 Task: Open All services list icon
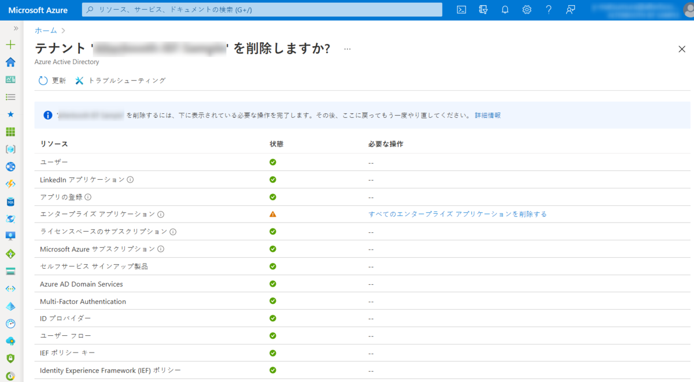click(10, 97)
